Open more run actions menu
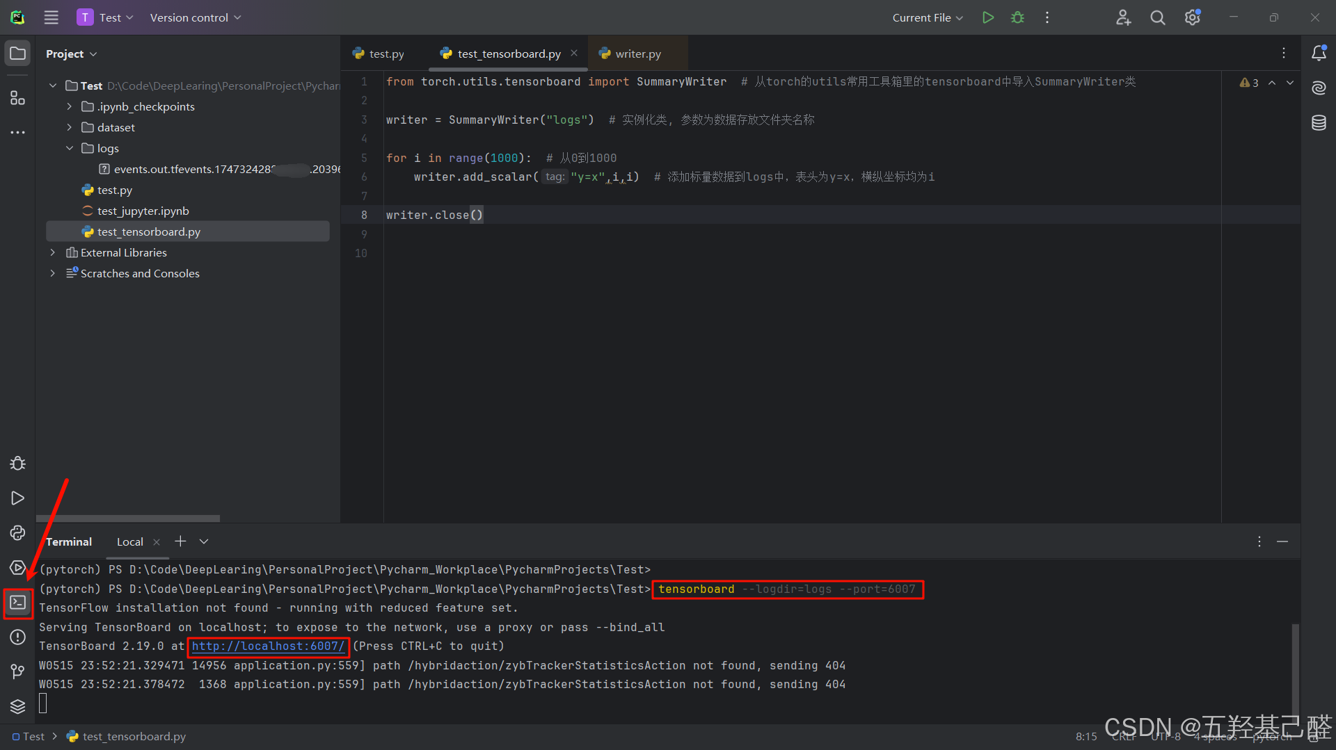1336x750 pixels. coord(1047,17)
